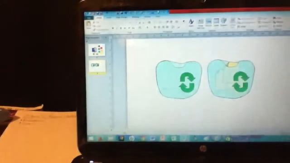
Task: Click Shrink Font button
Action: 144,23
